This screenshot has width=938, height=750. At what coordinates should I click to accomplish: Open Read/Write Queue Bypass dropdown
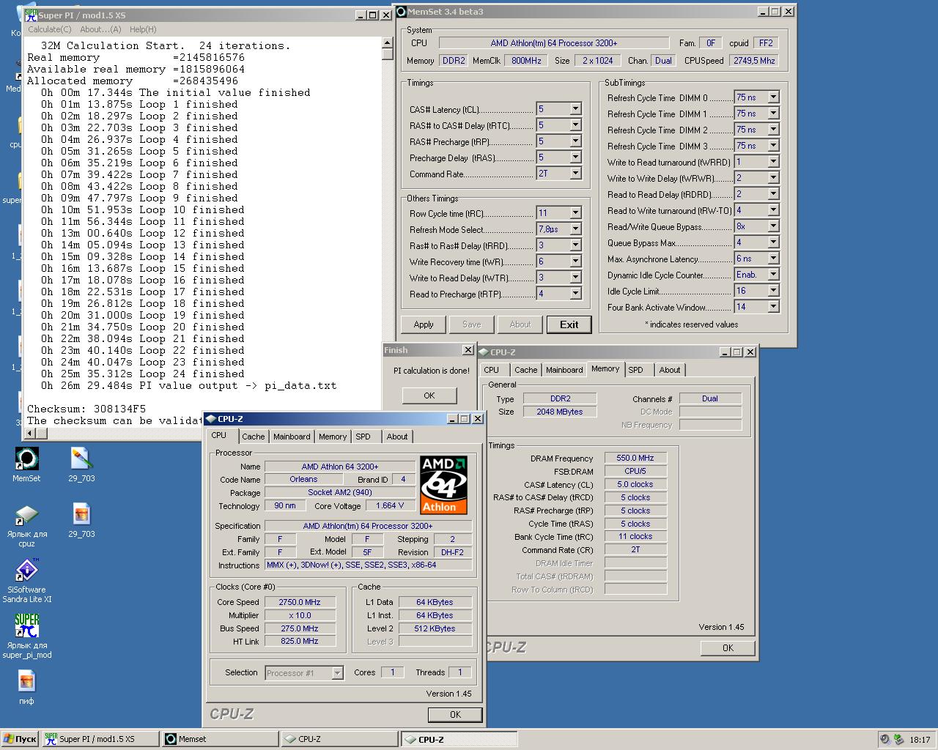(x=773, y=226)
